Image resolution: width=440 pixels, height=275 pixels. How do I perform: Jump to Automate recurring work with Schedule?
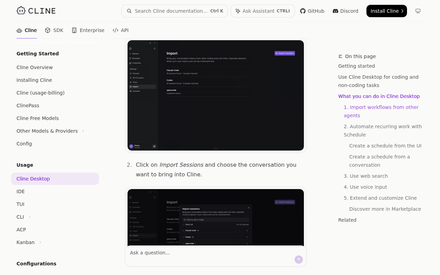383,131
